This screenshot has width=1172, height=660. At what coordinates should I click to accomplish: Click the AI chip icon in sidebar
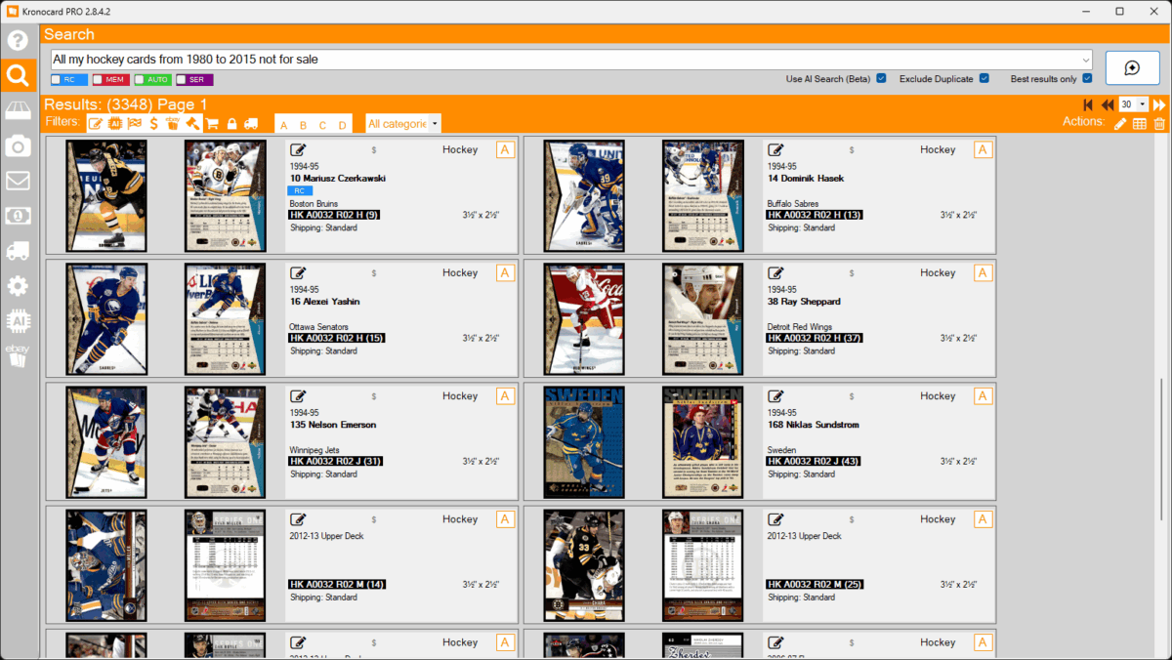[x=18, y=320]
